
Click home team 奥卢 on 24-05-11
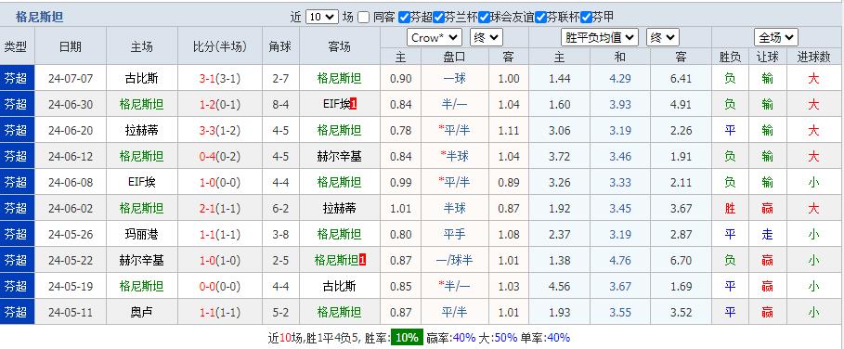tap(141, 312)
